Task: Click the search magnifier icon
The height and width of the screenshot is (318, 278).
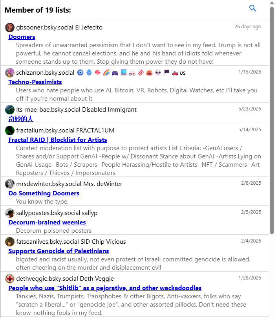Action: [x=252, y=8]
